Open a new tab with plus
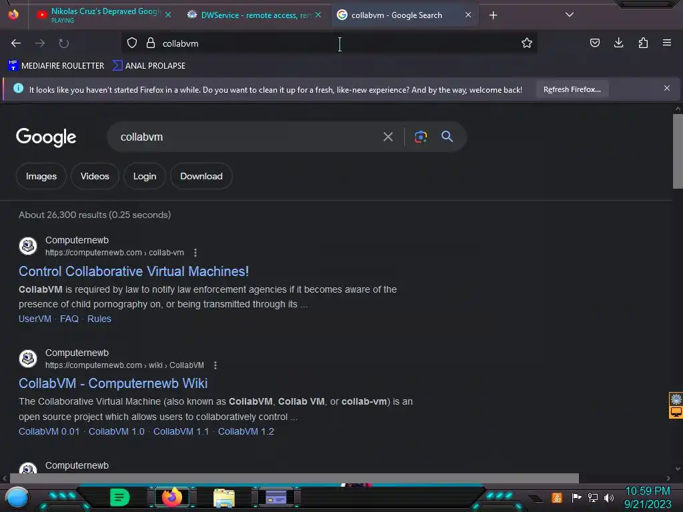 click(493, 15)
